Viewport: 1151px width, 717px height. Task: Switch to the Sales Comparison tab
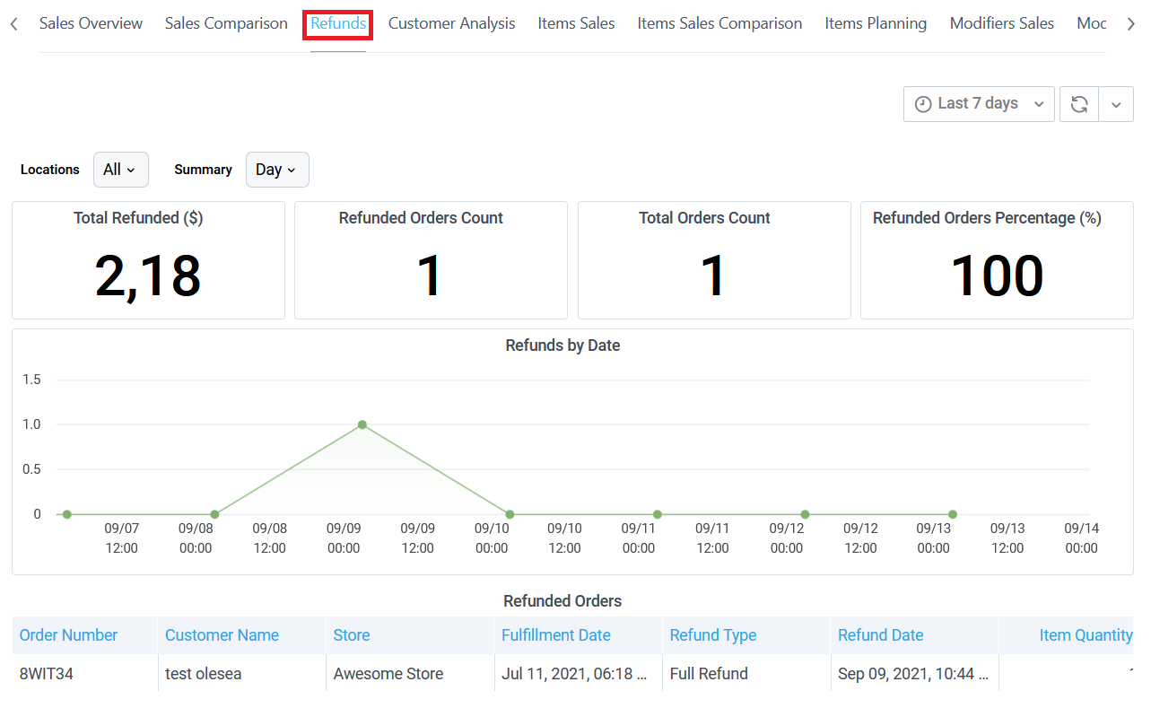pyautogui.click(x=226, y=23)
